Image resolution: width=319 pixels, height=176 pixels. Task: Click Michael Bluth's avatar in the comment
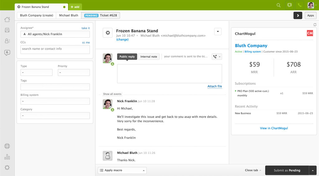[x=107, y=156]
